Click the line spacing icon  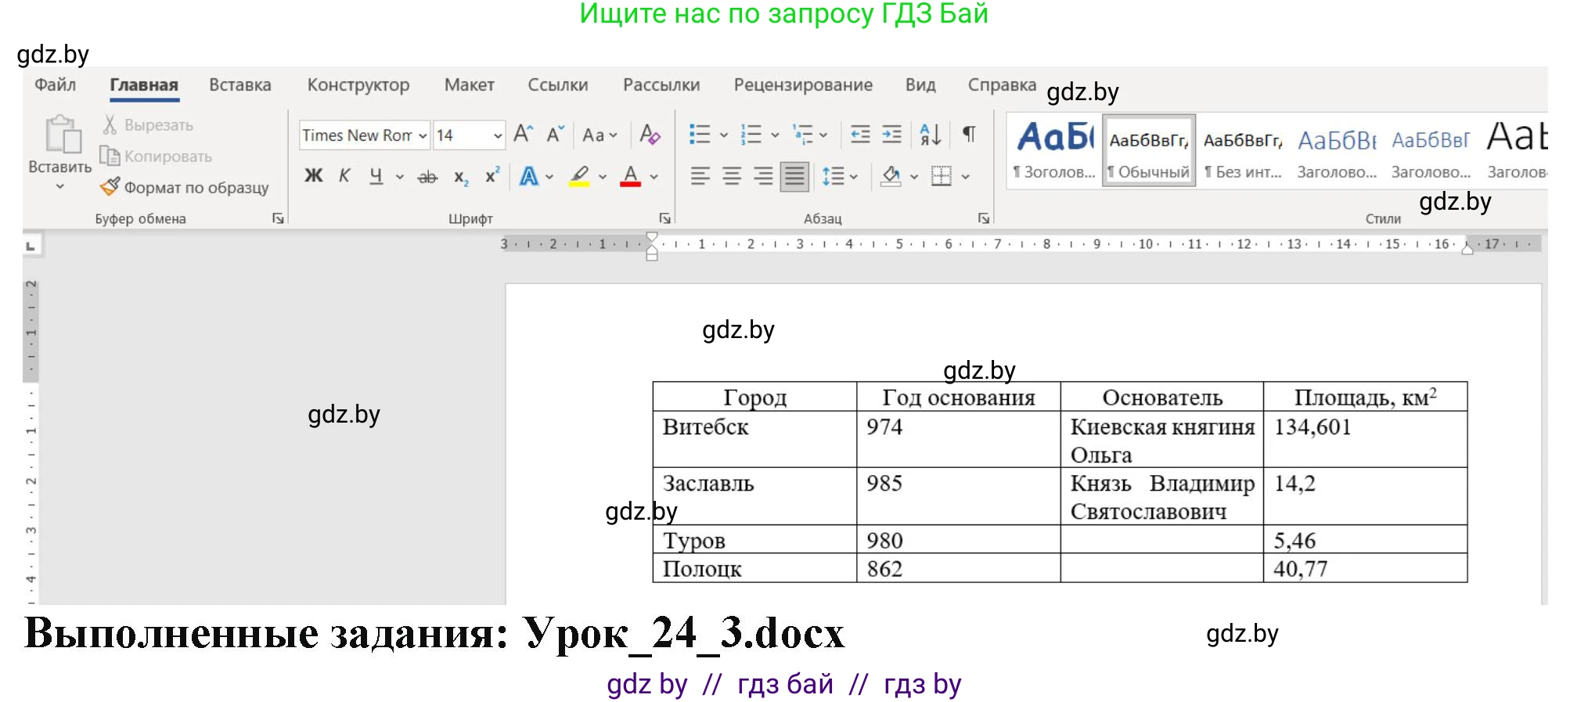point(833,176)
